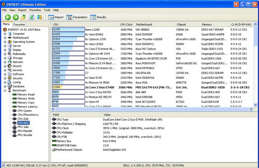This screenshot has width=259, height=168.
Task: Open the Report toolbar button
Action: point(56,17)
